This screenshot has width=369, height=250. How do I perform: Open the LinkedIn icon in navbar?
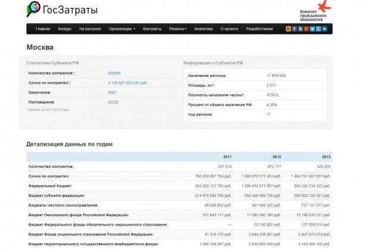click(x=325, y=29)
